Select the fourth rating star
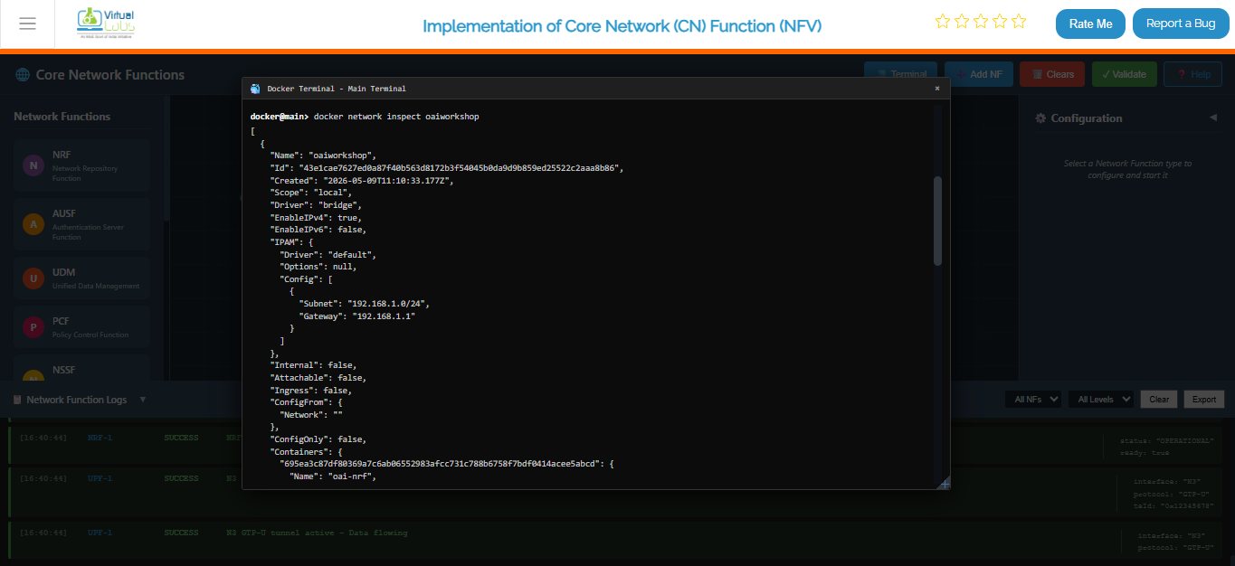1235x566 pixels. pyautogui.click(x=1000, y=21)
